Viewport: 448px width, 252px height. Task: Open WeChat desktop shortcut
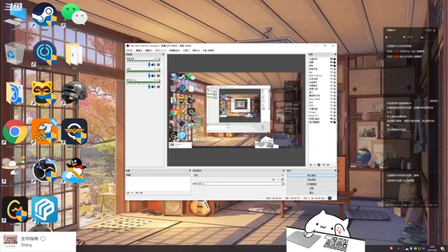74,16
